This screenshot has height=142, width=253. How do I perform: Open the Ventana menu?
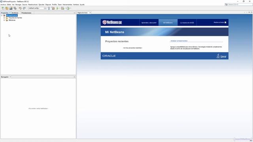[x=76, y=5]
